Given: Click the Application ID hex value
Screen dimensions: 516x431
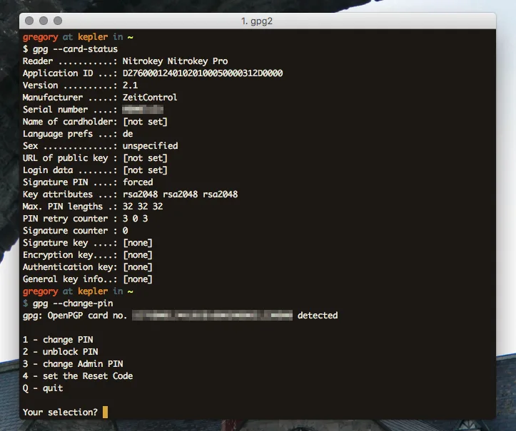Looking at the screenshot, I should (203, 73).
